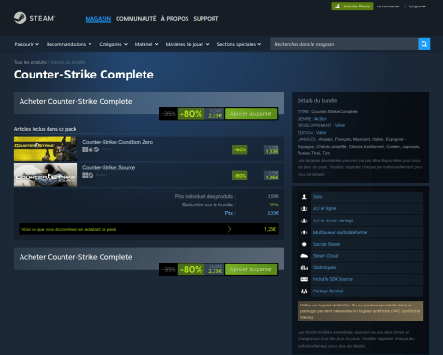
Task: Click the Tous les produits breadcrumb
Action: 30,62
